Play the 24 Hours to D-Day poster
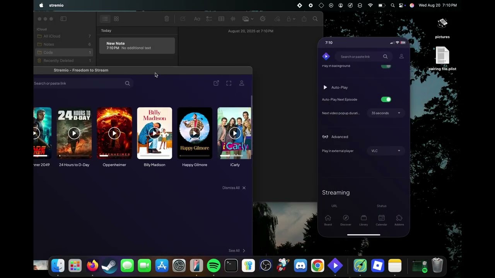This screenshot has width=495, height=278. click(x=74, y=133)
